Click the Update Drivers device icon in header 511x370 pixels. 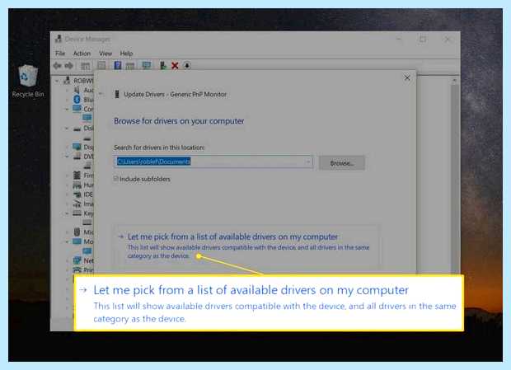[x=117, y=95]
